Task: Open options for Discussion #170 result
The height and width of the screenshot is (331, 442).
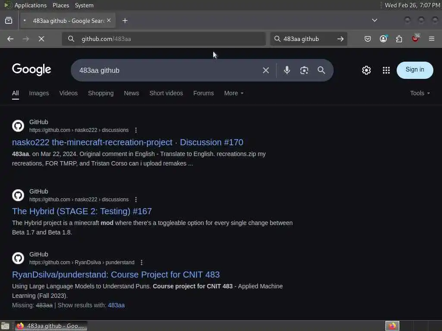Action: (136, 130)
